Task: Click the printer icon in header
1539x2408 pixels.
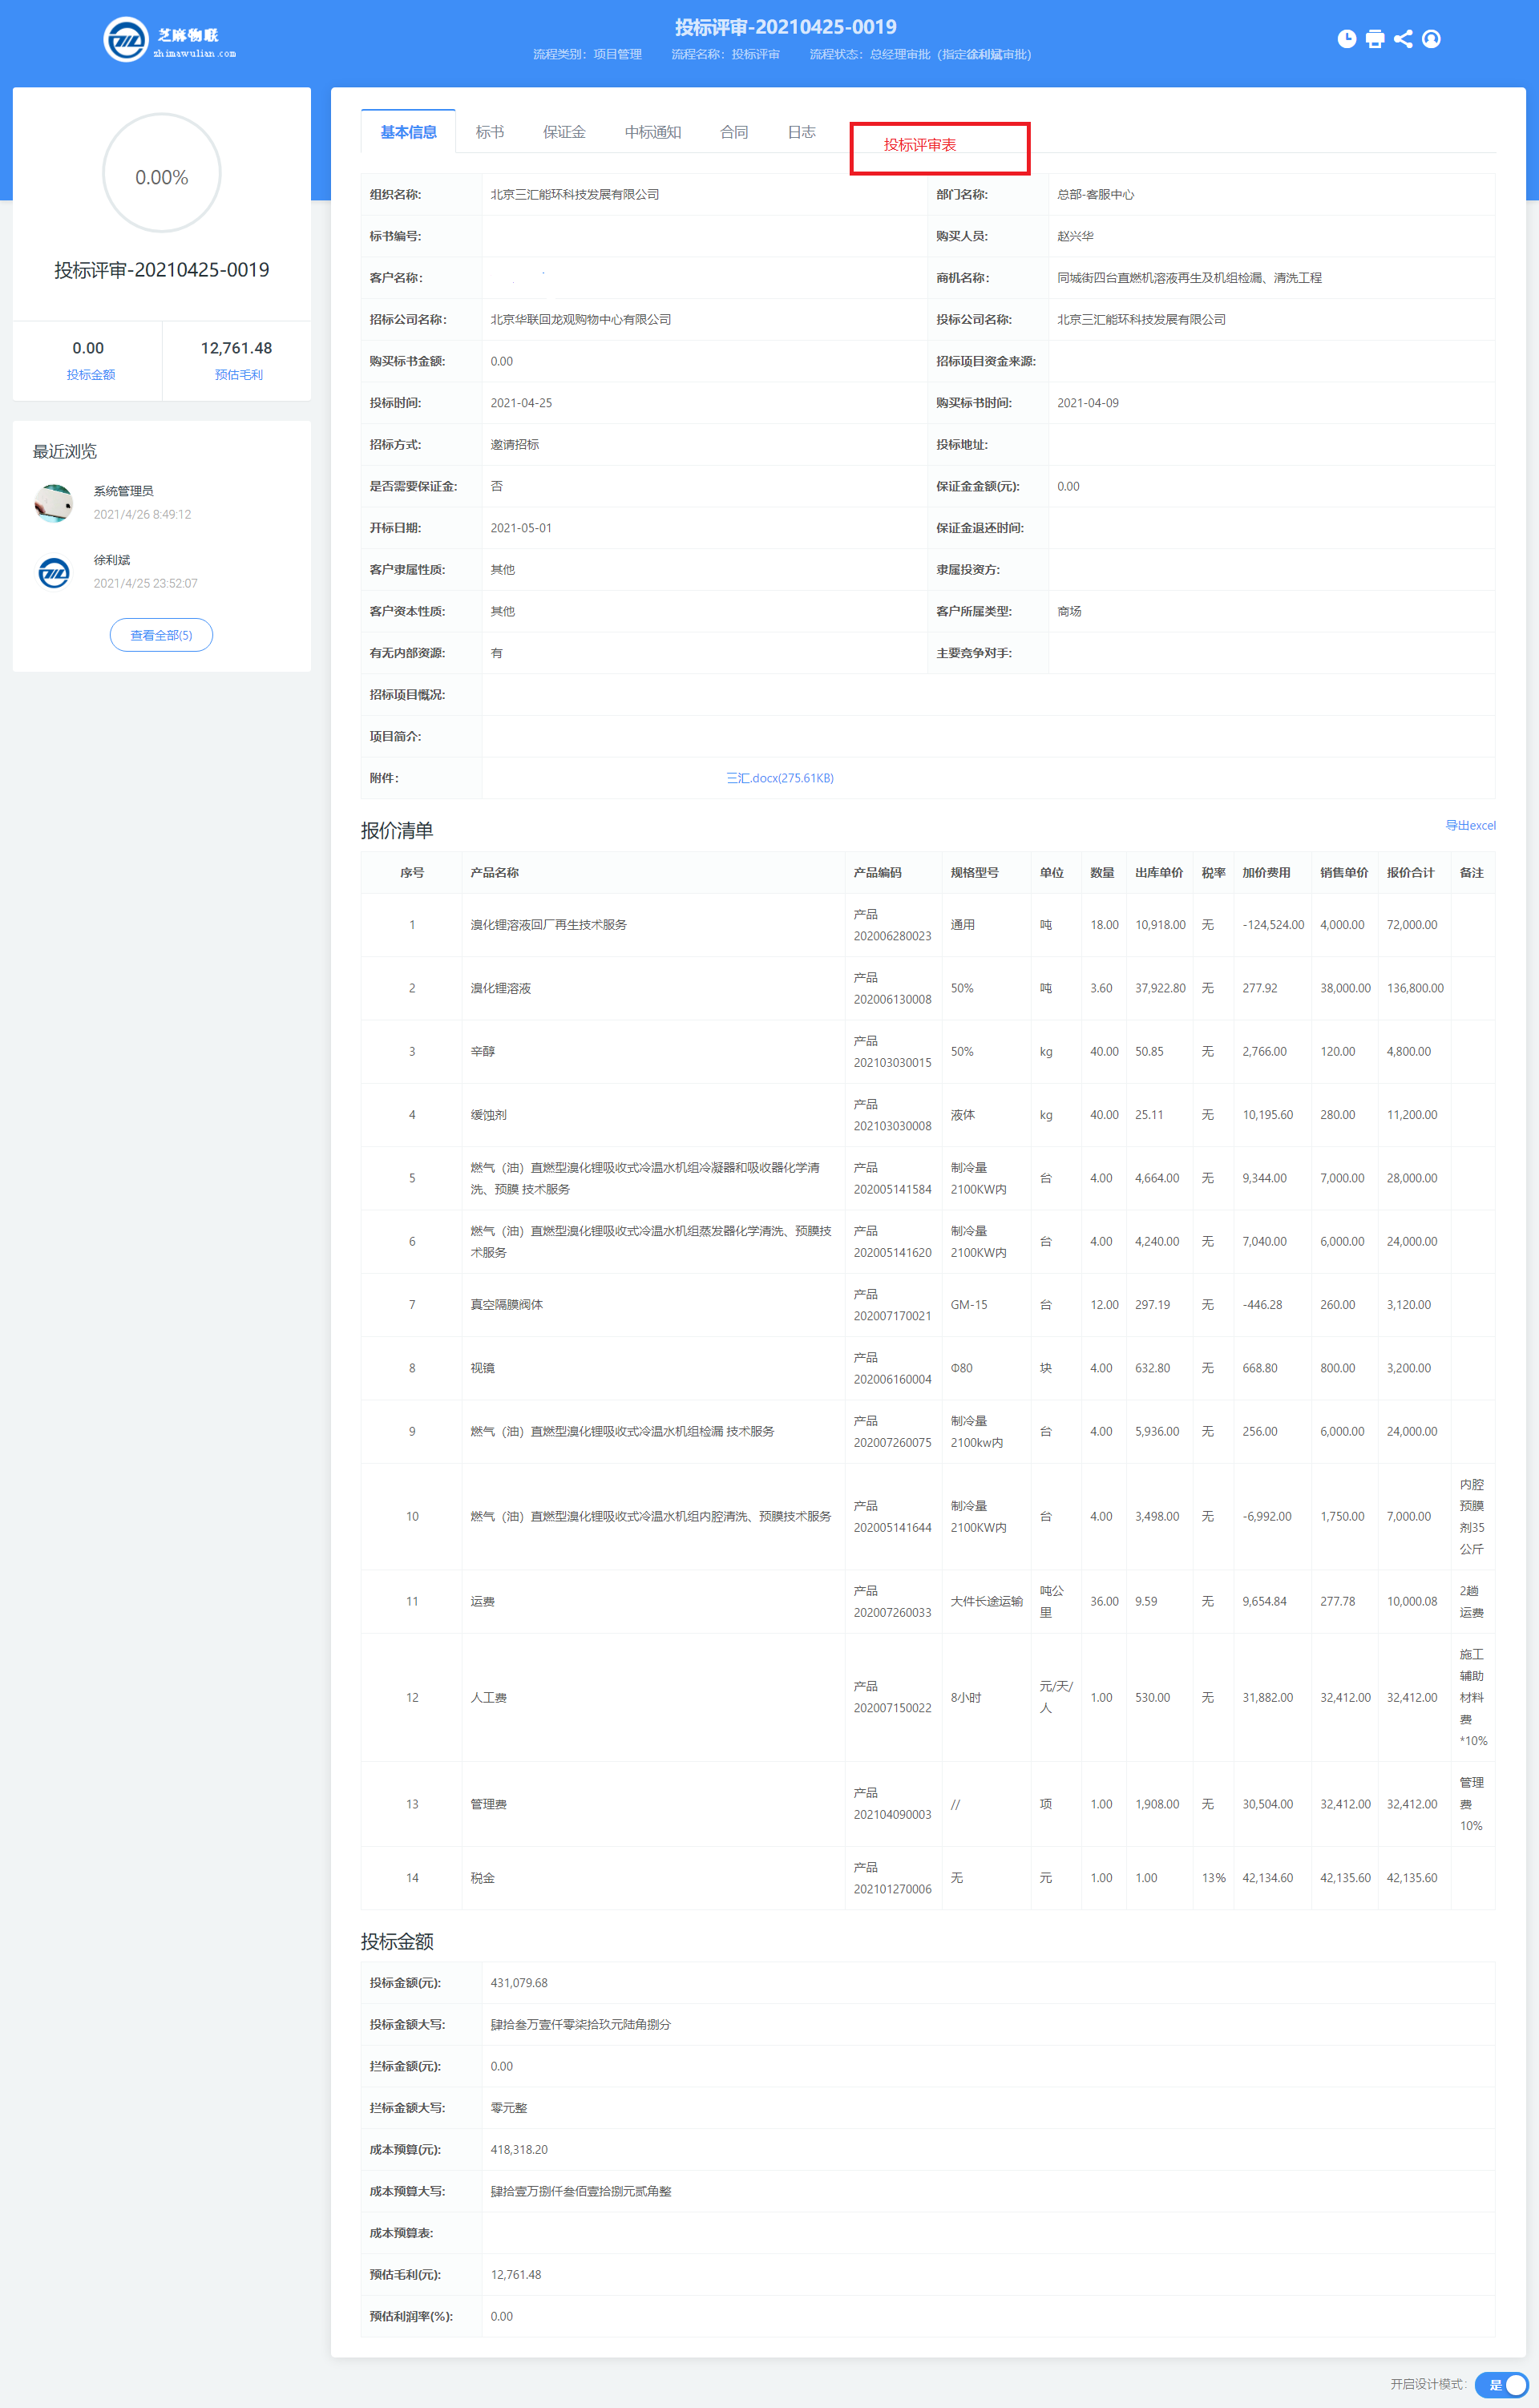Action: [x=1375, y=39]
